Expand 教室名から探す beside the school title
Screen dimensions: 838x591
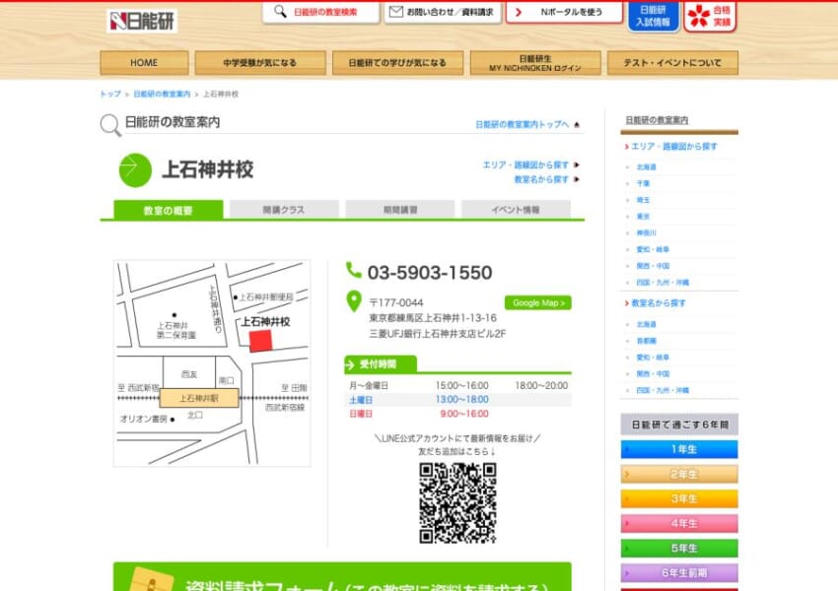coord(541,179)
